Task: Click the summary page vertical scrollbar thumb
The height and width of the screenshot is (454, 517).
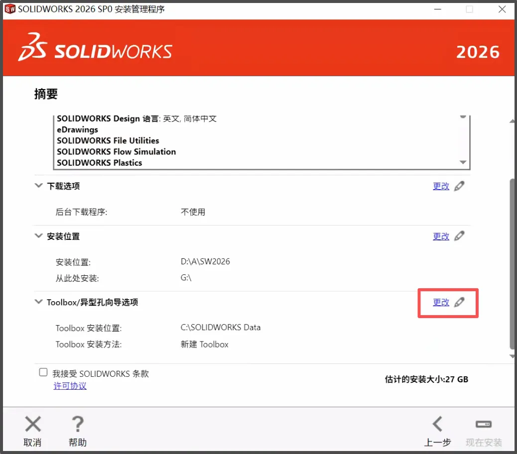Action: click(x=512, y=263)
